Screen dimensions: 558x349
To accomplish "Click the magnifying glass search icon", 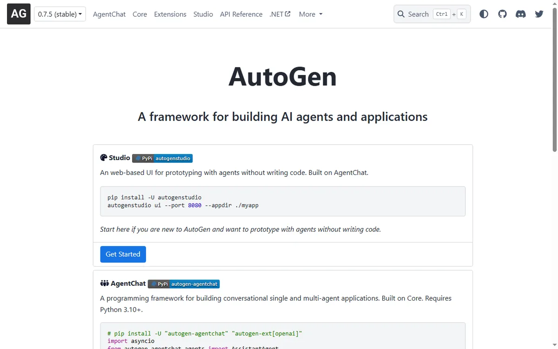I will pos(401,14).
